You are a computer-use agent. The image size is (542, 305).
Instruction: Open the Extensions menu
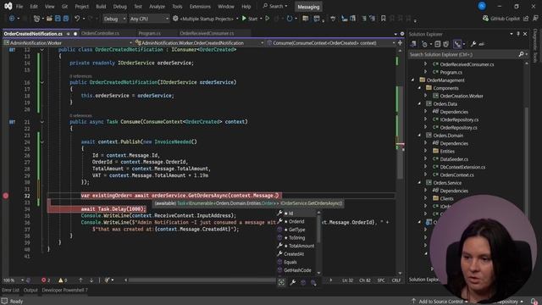click(200, 6)
